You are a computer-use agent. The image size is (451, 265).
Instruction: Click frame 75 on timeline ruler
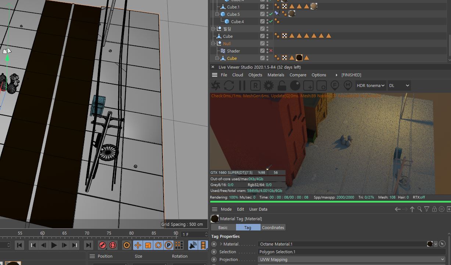pos(109,233)
